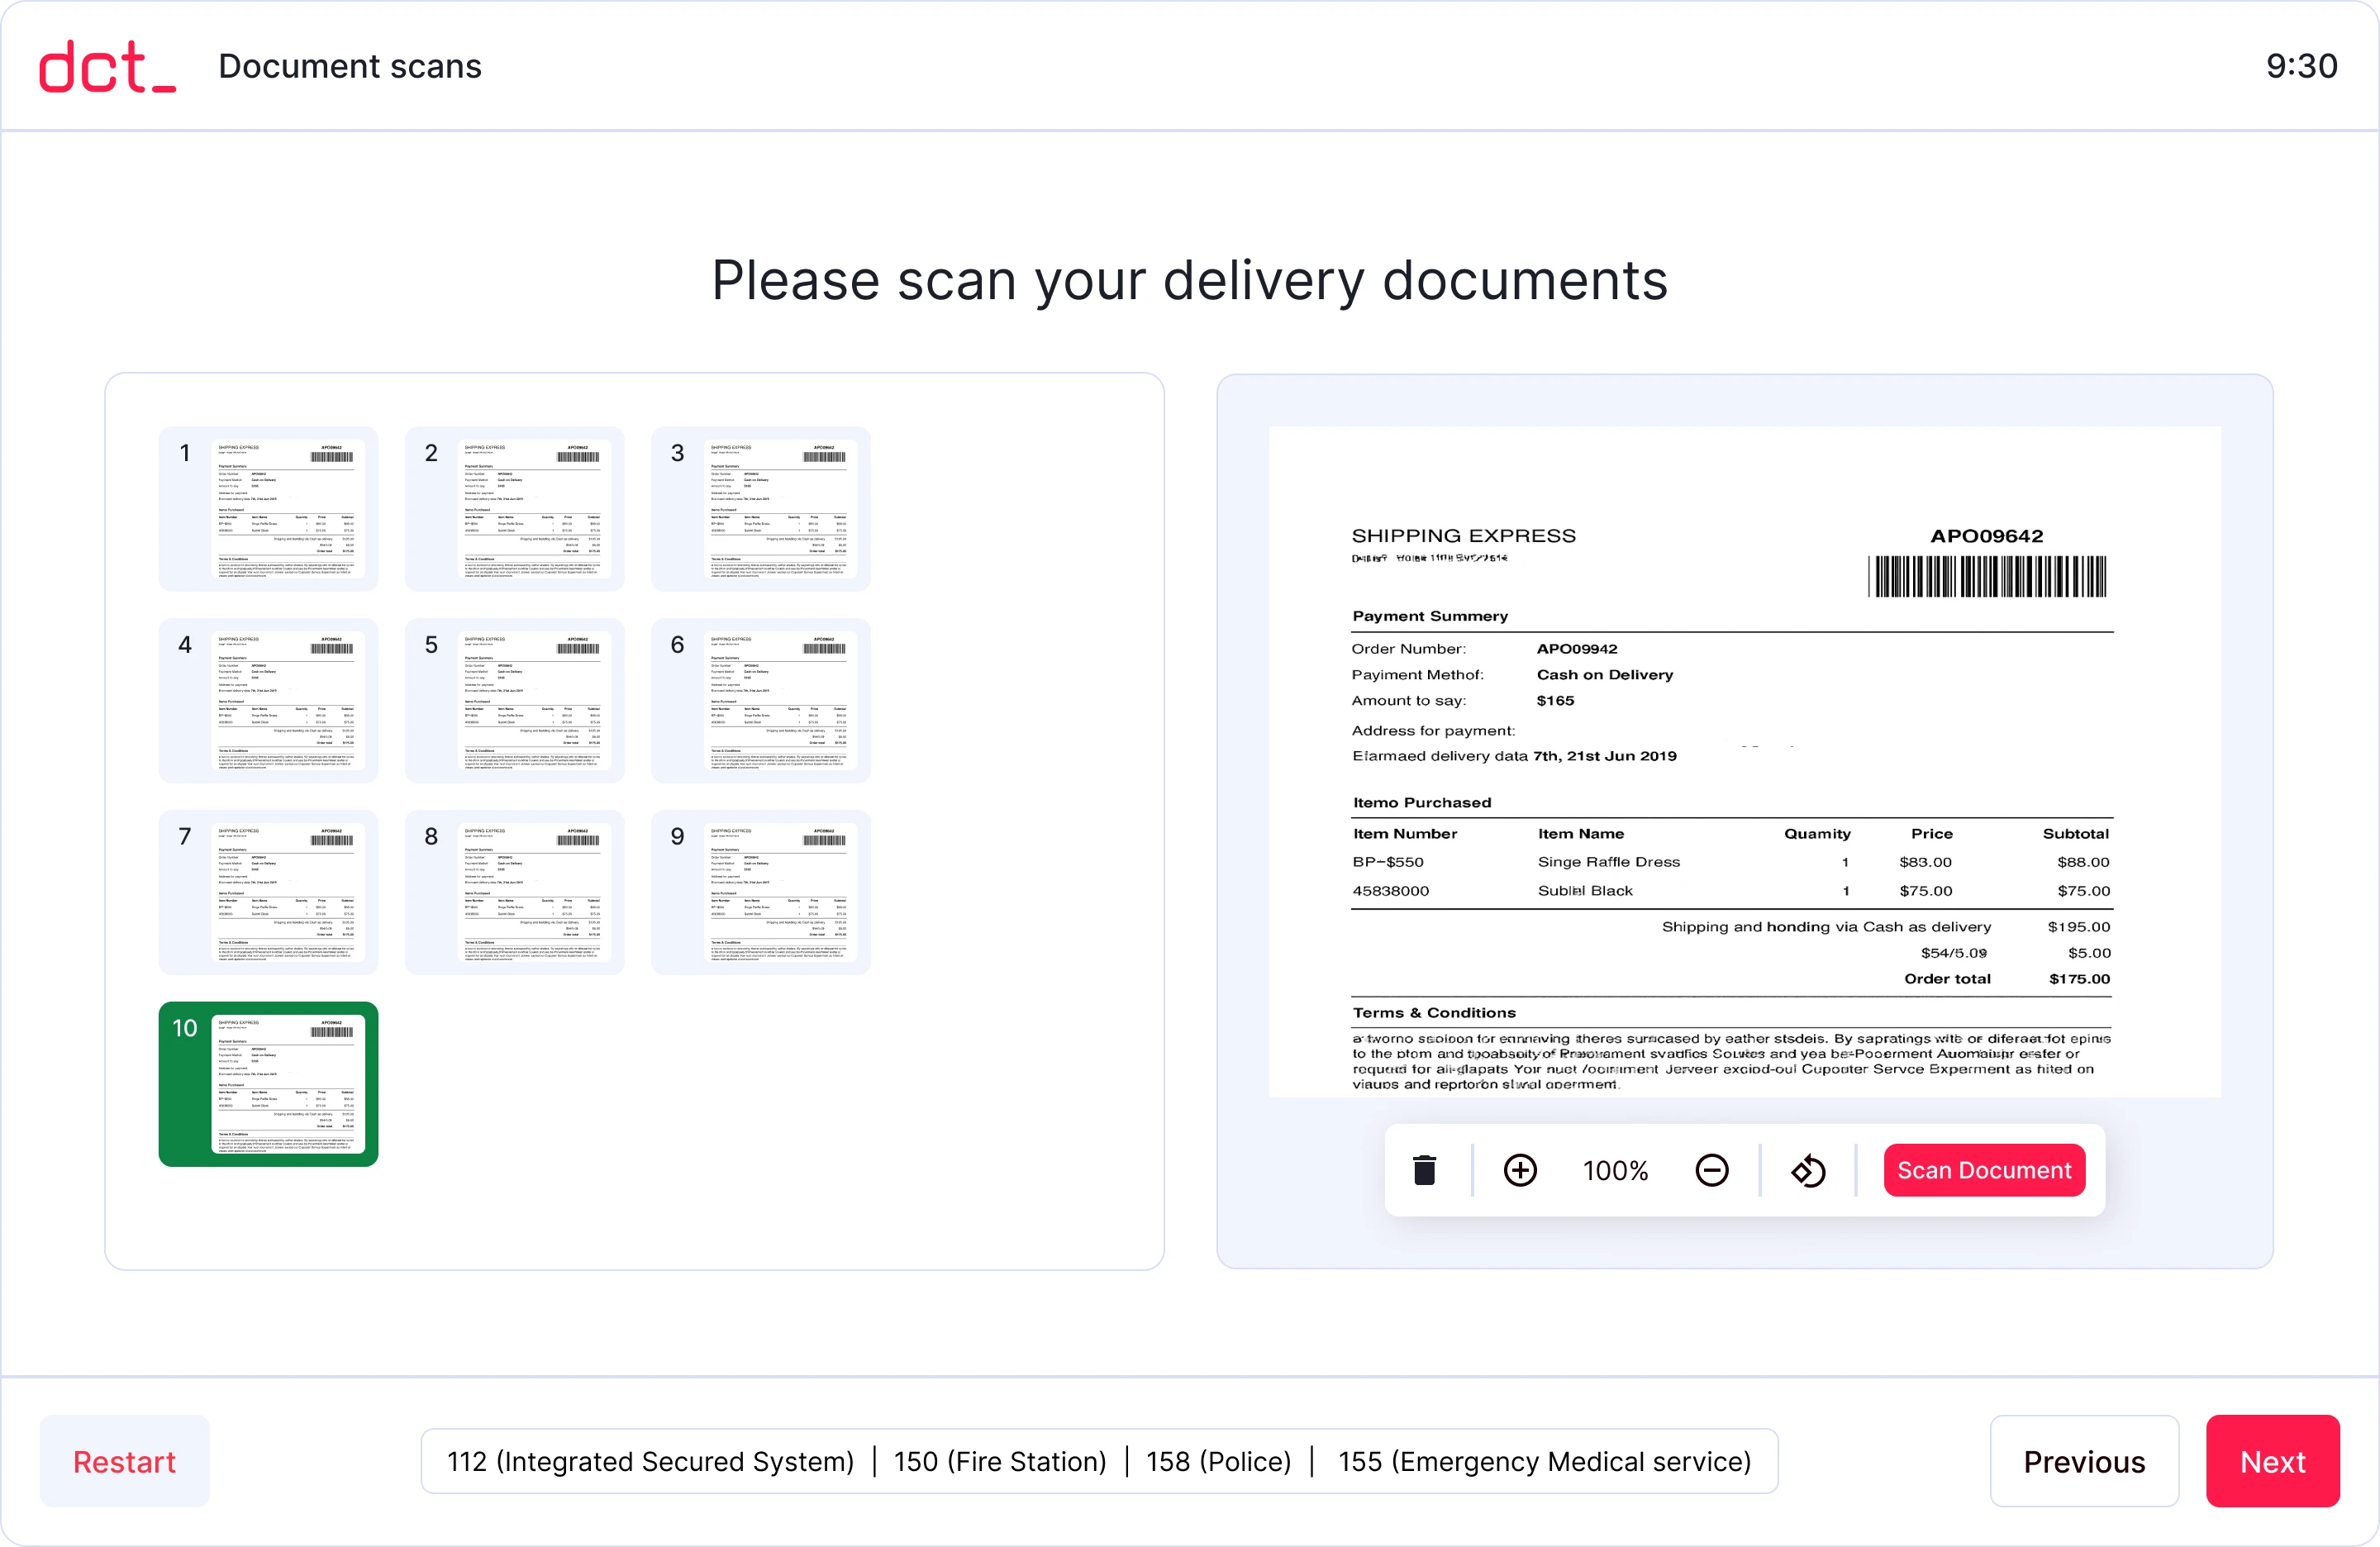The height and width of the screenshot is (1547, 2380).
Task: Click the highlighted thumbnail number 10
Action: 268,1083
